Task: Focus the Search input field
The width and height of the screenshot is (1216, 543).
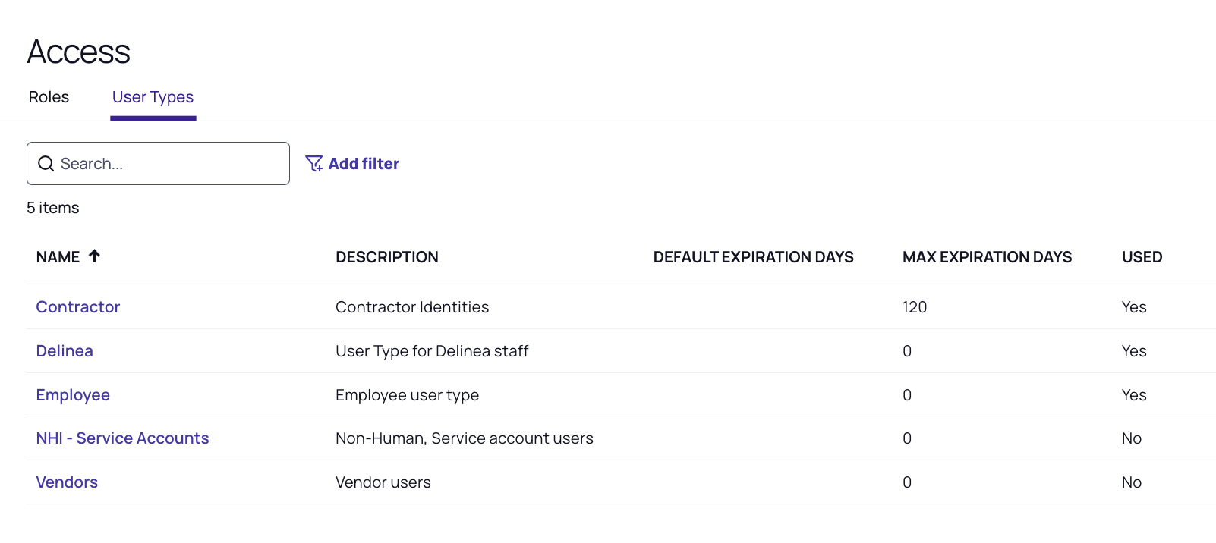Action: [x=171, y=164]
